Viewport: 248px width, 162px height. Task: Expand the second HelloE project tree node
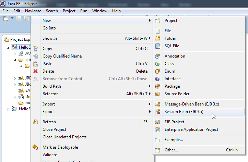tap(9, 109)
